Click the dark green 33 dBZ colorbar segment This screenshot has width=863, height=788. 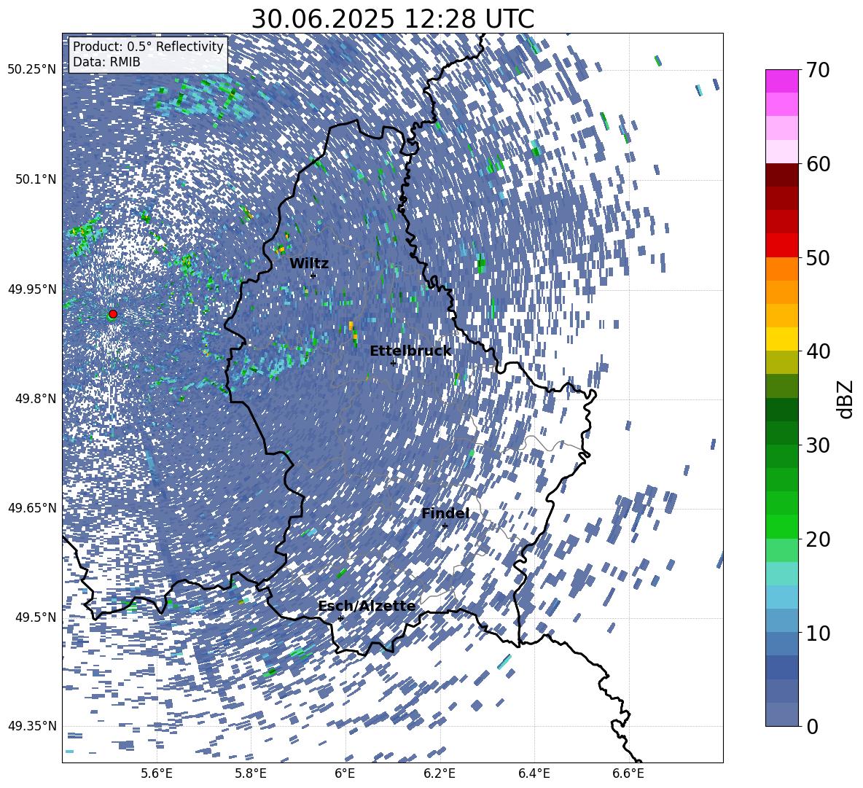(781, 410)
